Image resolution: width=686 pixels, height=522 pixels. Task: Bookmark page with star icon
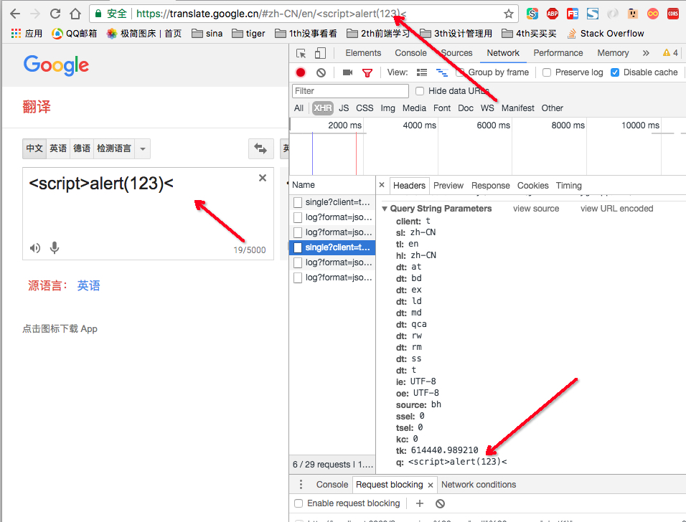[x=508, y=14]
